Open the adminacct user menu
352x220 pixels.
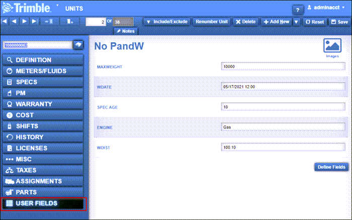(x=326, y=8)
